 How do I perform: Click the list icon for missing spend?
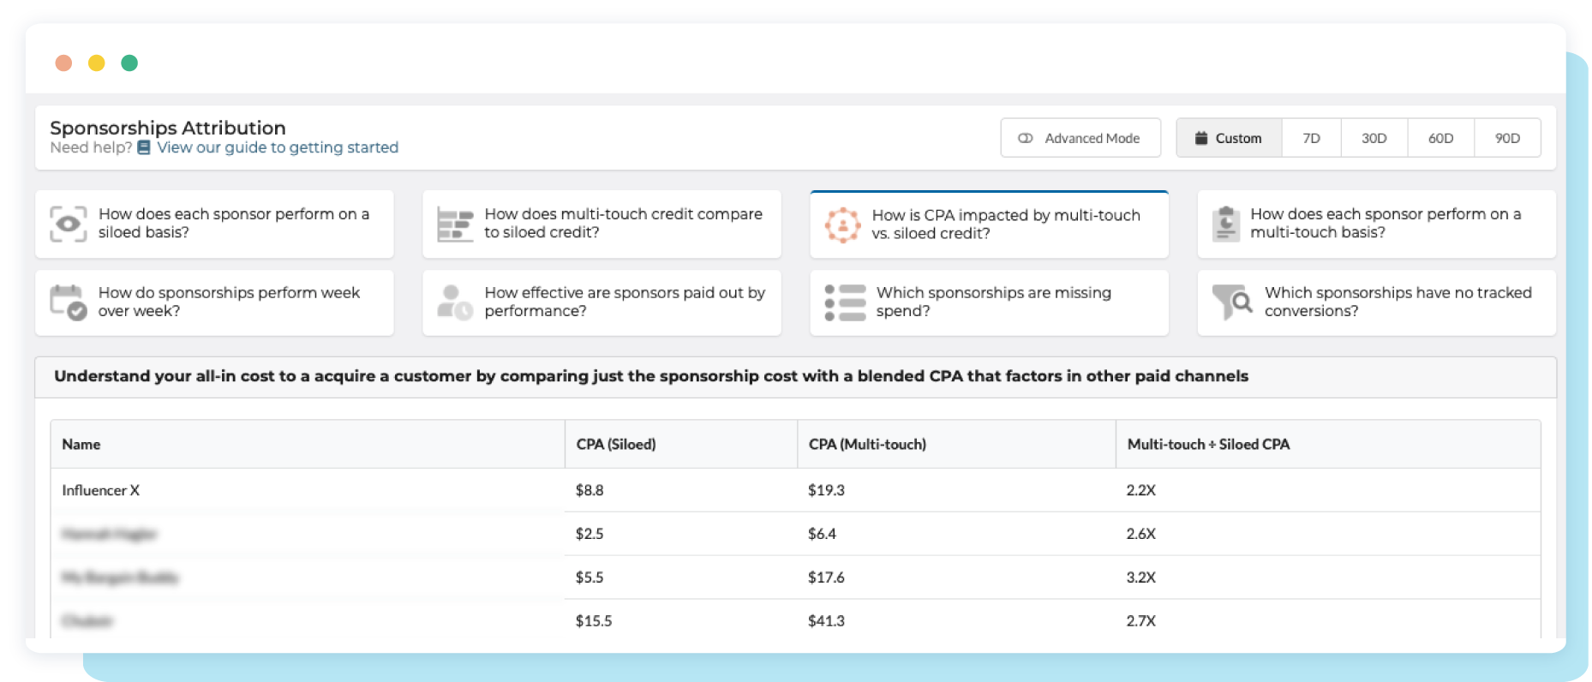point(845,302)
